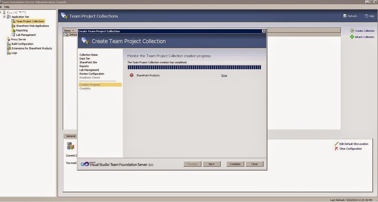Click the server icon in General tab
The width and height of the screenshot is (378, 202).
click(x=70, y=146)
